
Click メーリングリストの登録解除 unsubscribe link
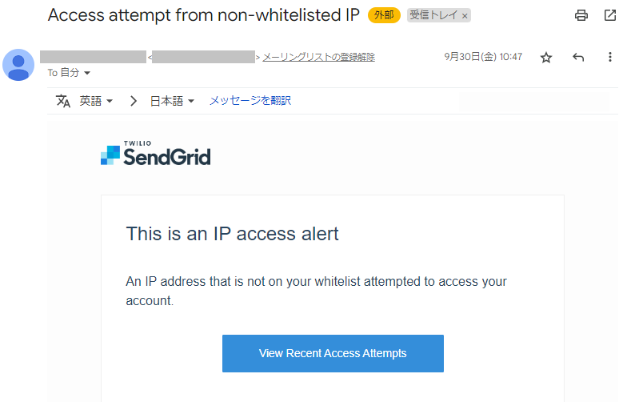(318, 57)
